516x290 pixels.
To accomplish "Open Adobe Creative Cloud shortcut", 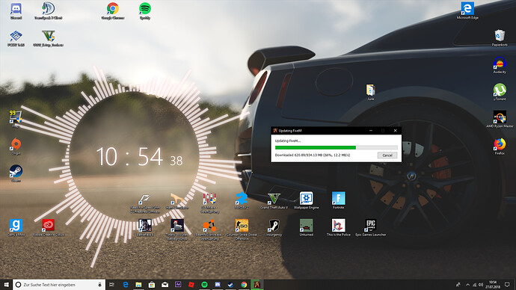I will tap(49, 227).
